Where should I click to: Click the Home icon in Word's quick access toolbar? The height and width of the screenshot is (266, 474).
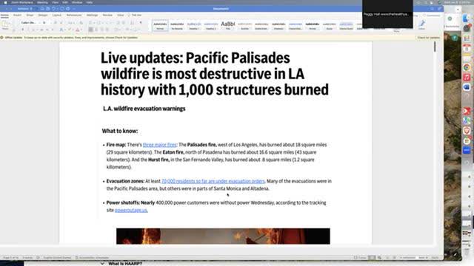point(42,9)
